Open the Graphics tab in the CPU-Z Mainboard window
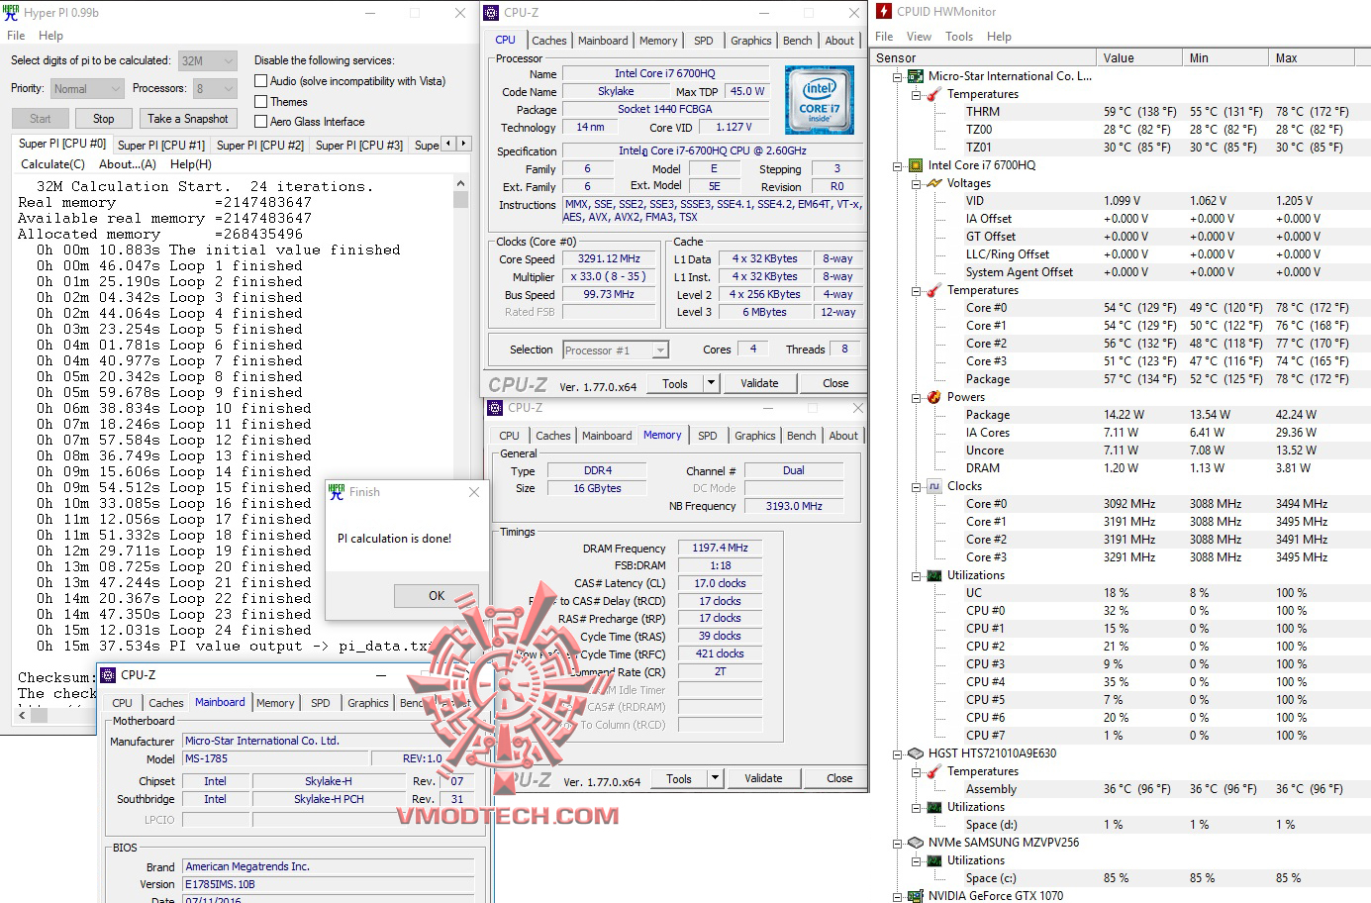 point(368,703)
